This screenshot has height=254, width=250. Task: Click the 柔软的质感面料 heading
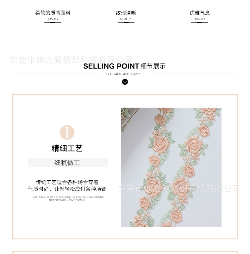tap(53, 13)
